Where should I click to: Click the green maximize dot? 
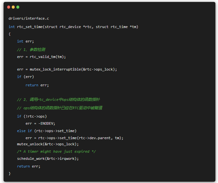pyautogui.click(x=18, y=7)
